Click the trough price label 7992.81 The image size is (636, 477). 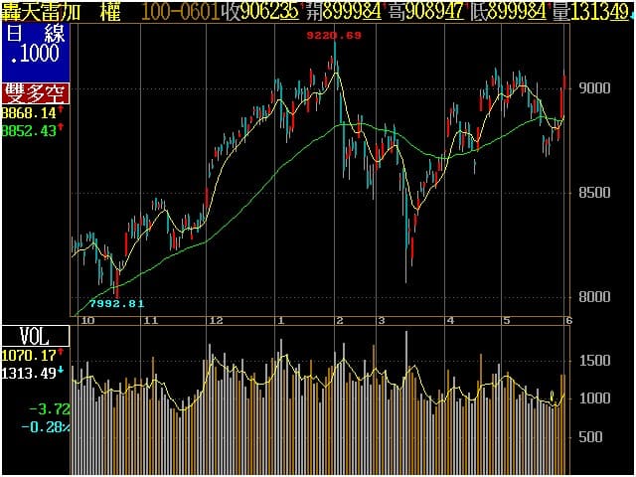click(117, 302)
